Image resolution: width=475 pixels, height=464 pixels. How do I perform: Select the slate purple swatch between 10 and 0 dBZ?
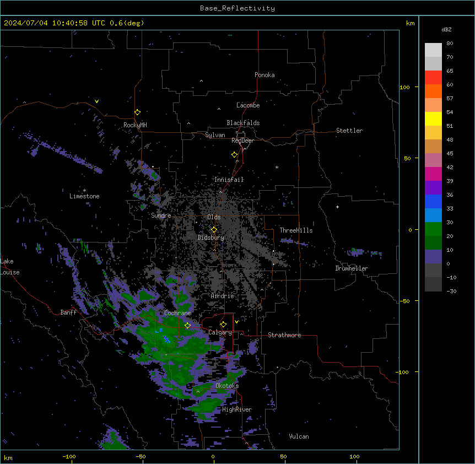click(433, 257)
